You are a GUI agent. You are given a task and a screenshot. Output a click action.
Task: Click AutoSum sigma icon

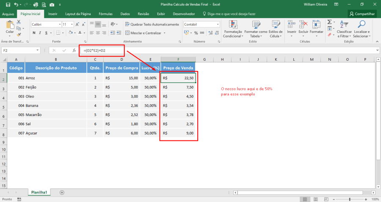329,22
